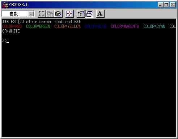178x139 pixels.
Task: Click the COLOR=MAGENTA text in console
Action: pyautogui.click(x=125, y=26)
